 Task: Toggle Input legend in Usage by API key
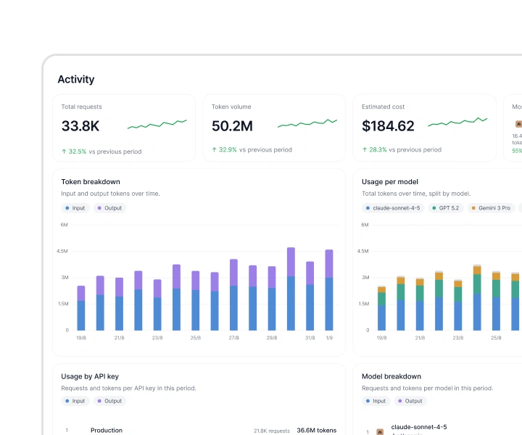(x=75, y=401)
